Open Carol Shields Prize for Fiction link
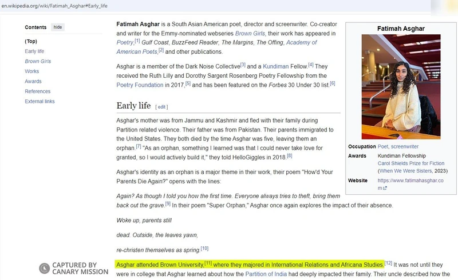 click(x=411, y=163)
